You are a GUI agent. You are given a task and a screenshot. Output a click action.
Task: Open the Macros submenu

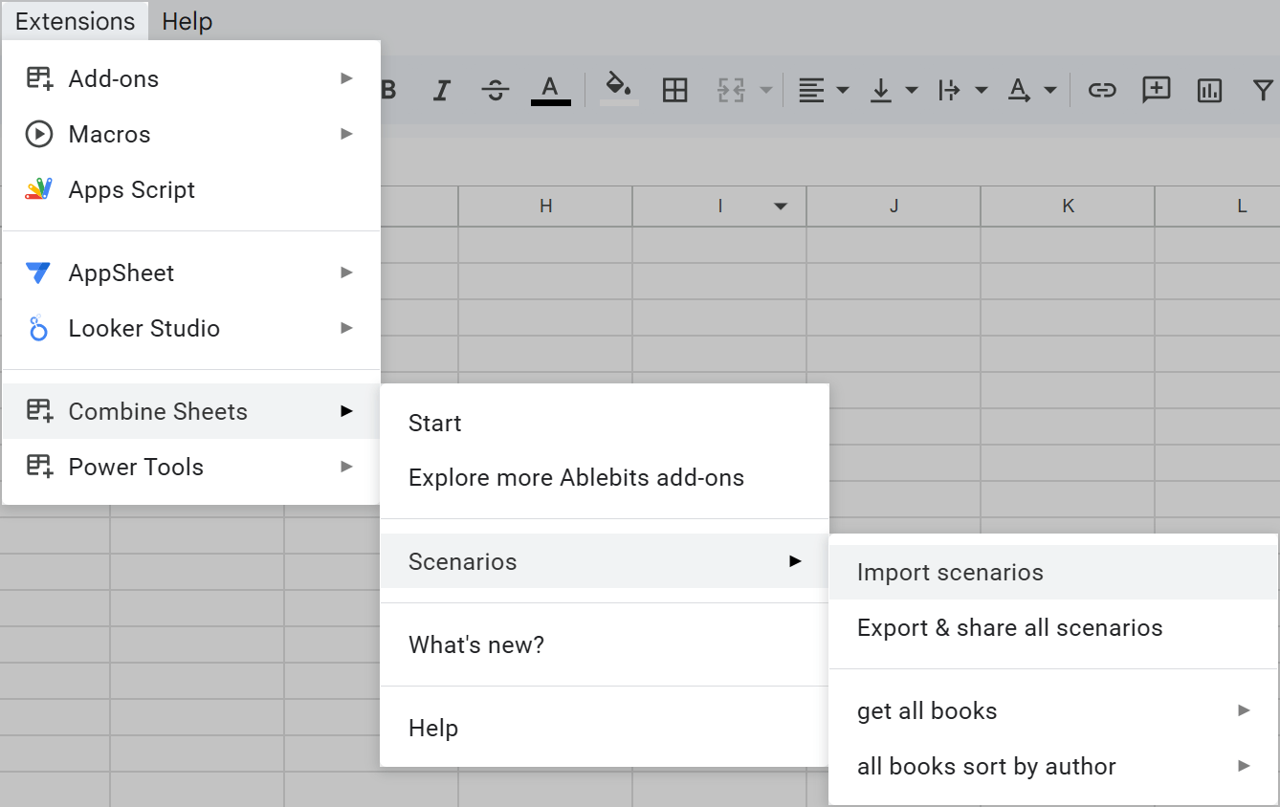click(191, 134)
